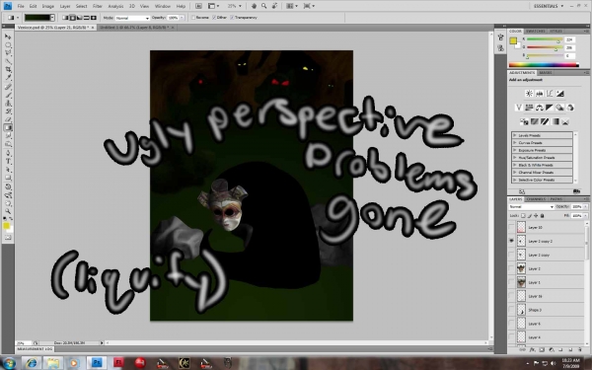Expand Hue/Saturation Presets
Screen dimensions: 592x370
514,158
